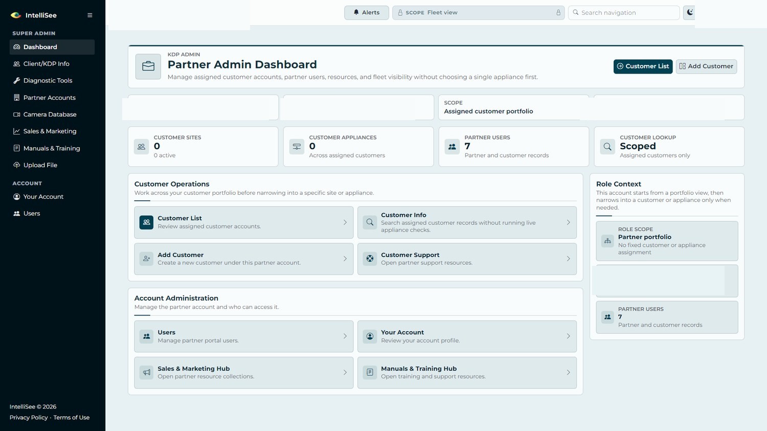The height and width of the screenshot is (431, 767).
Task: Click the Customer Info card search icon
Action: (x=370, y=222)
